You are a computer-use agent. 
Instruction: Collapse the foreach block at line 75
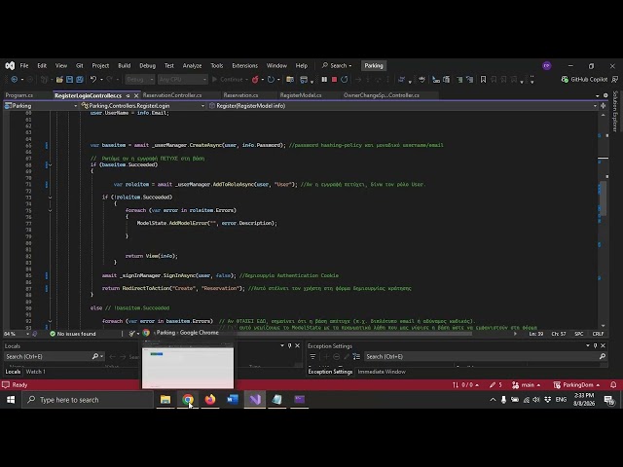pyautogui.click(x=50, y=210)
